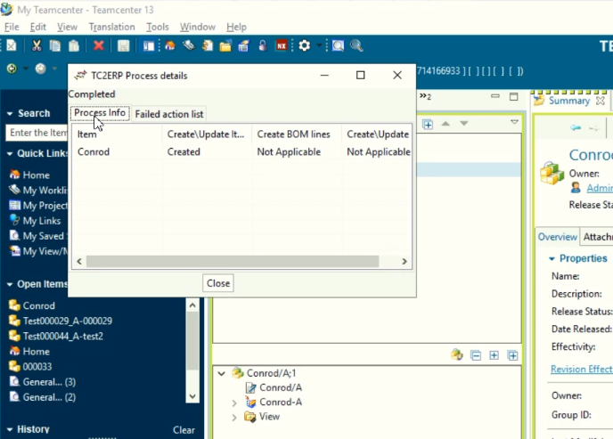
Task: Expand the View folder node
Action: click(234, 417)
